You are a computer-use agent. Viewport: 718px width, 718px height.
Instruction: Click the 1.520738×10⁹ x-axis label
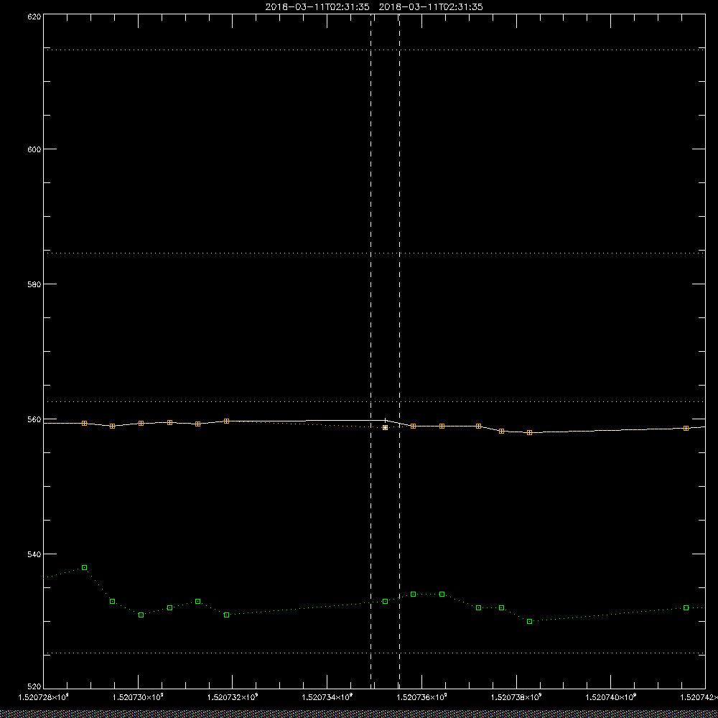517,697
